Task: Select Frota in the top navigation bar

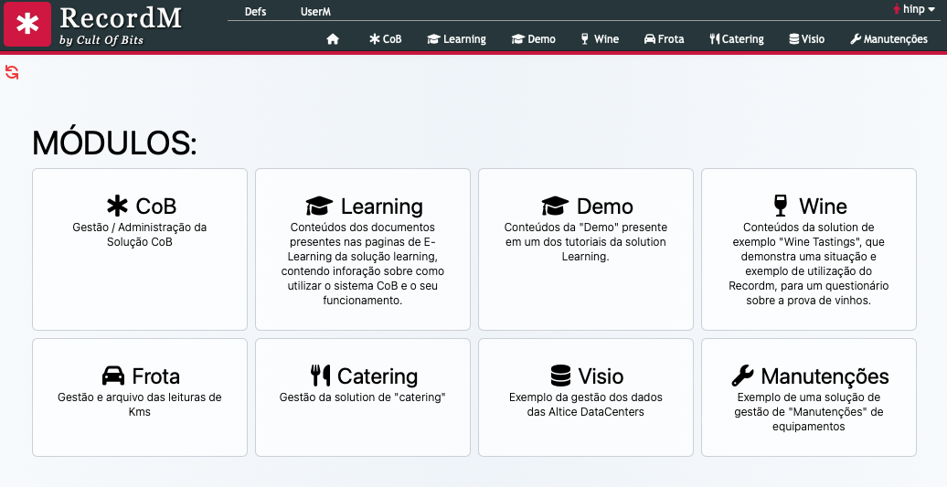Action: pyautogui.click(x=664, y=39)
